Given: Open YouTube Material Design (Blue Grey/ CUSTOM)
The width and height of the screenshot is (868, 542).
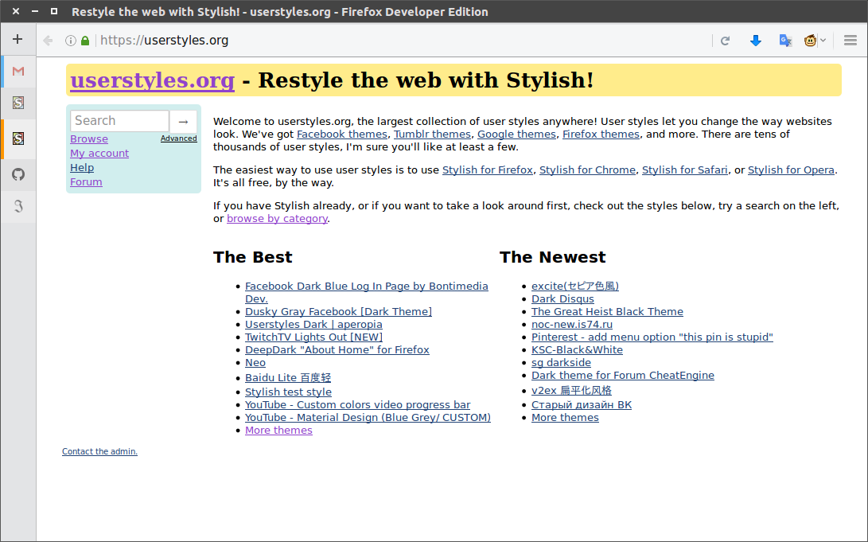Looking at the screenshot, I should pos(368,417).
